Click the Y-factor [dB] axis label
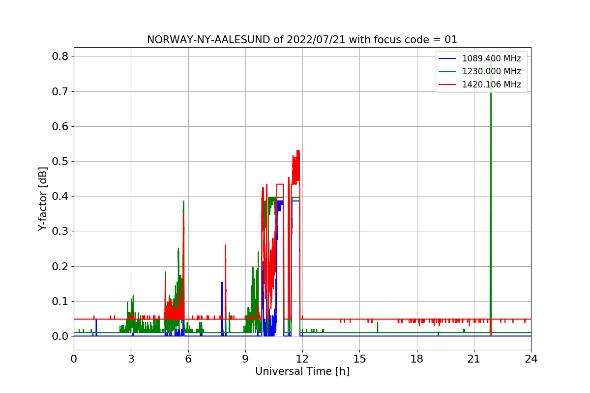Viewport: 590px width, 393px height. pos(43,199)
